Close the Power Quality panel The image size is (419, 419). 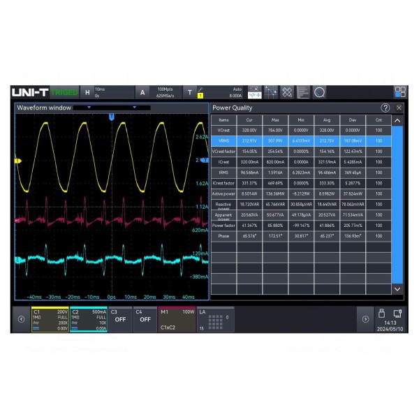click(x=399, y=108)
